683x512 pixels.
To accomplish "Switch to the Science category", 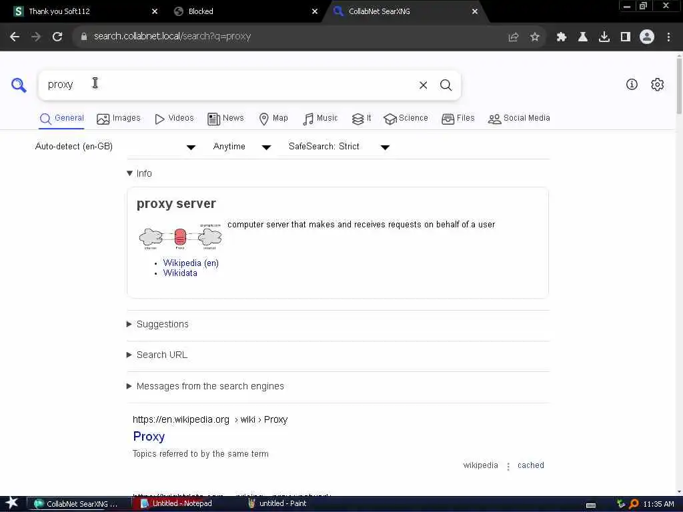I will coord(406,119).
